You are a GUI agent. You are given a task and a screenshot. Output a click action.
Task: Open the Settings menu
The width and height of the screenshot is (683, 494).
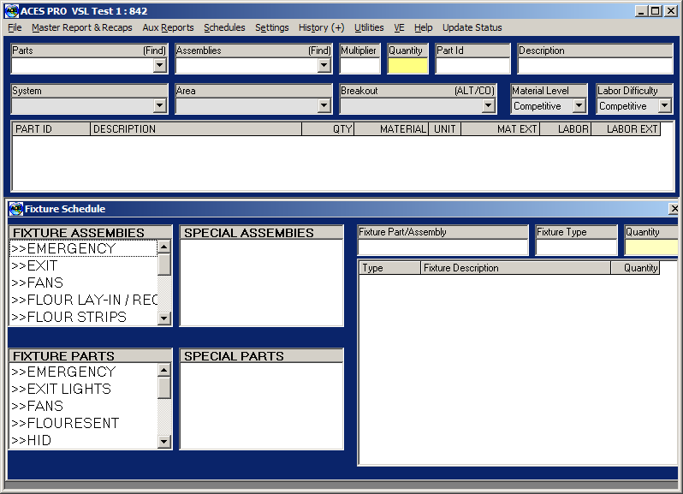(x=272, y=27)
